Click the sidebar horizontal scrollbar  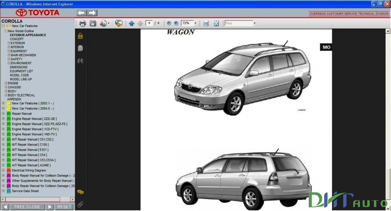(32, 199)
